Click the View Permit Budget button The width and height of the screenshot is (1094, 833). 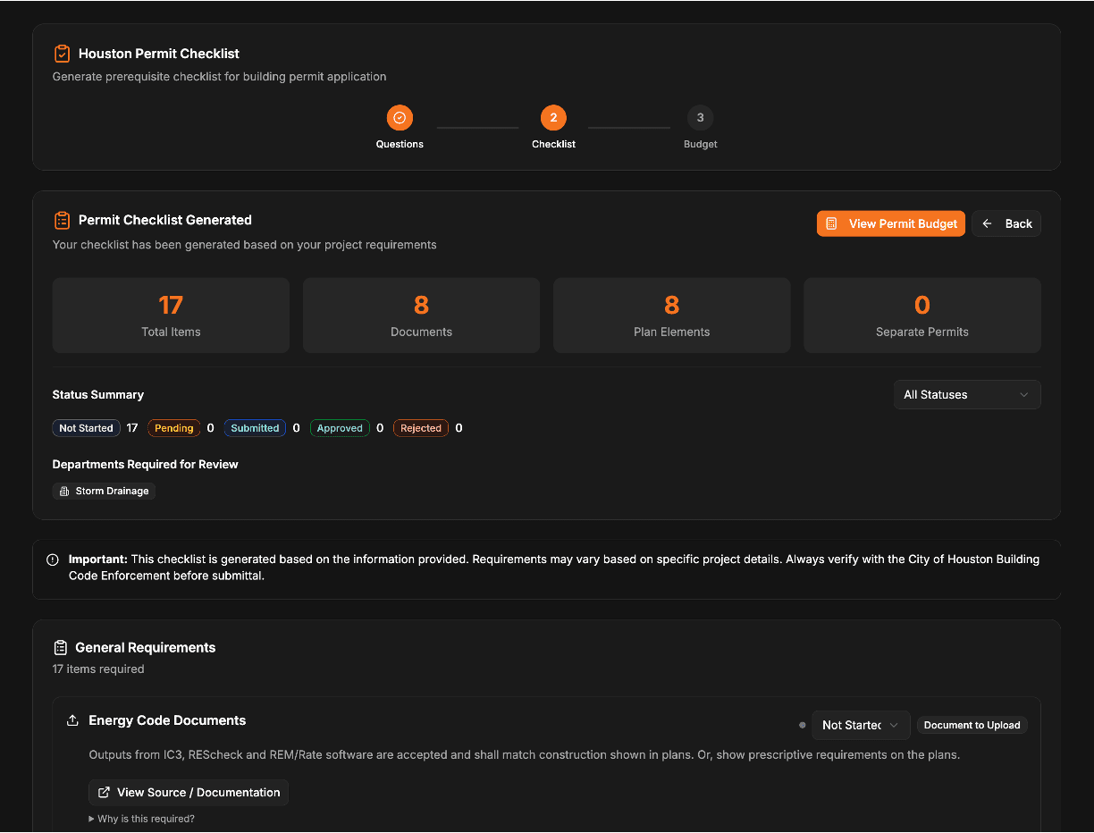[x=890, y=224]
